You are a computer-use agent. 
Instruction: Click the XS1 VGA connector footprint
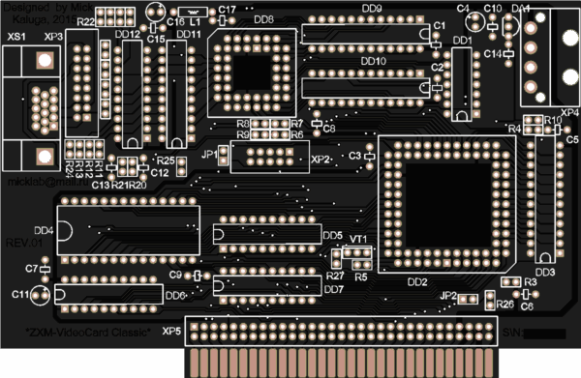pyautogui.click(x=32, y=108)
